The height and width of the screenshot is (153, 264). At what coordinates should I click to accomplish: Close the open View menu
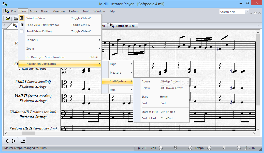pyautogui.click(x=23, y=11)
